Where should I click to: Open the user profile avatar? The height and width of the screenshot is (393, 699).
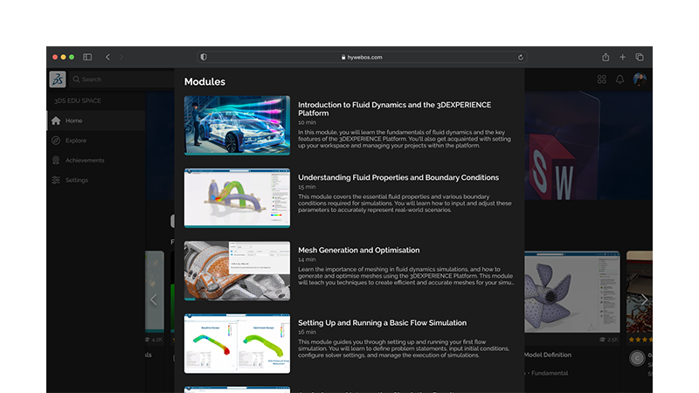click(640, 79)
